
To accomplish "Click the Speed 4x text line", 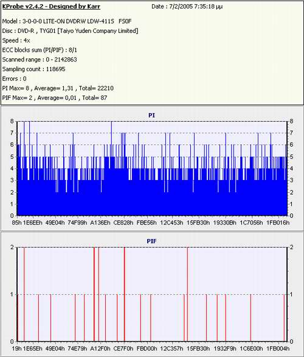I will pos(16,41).
